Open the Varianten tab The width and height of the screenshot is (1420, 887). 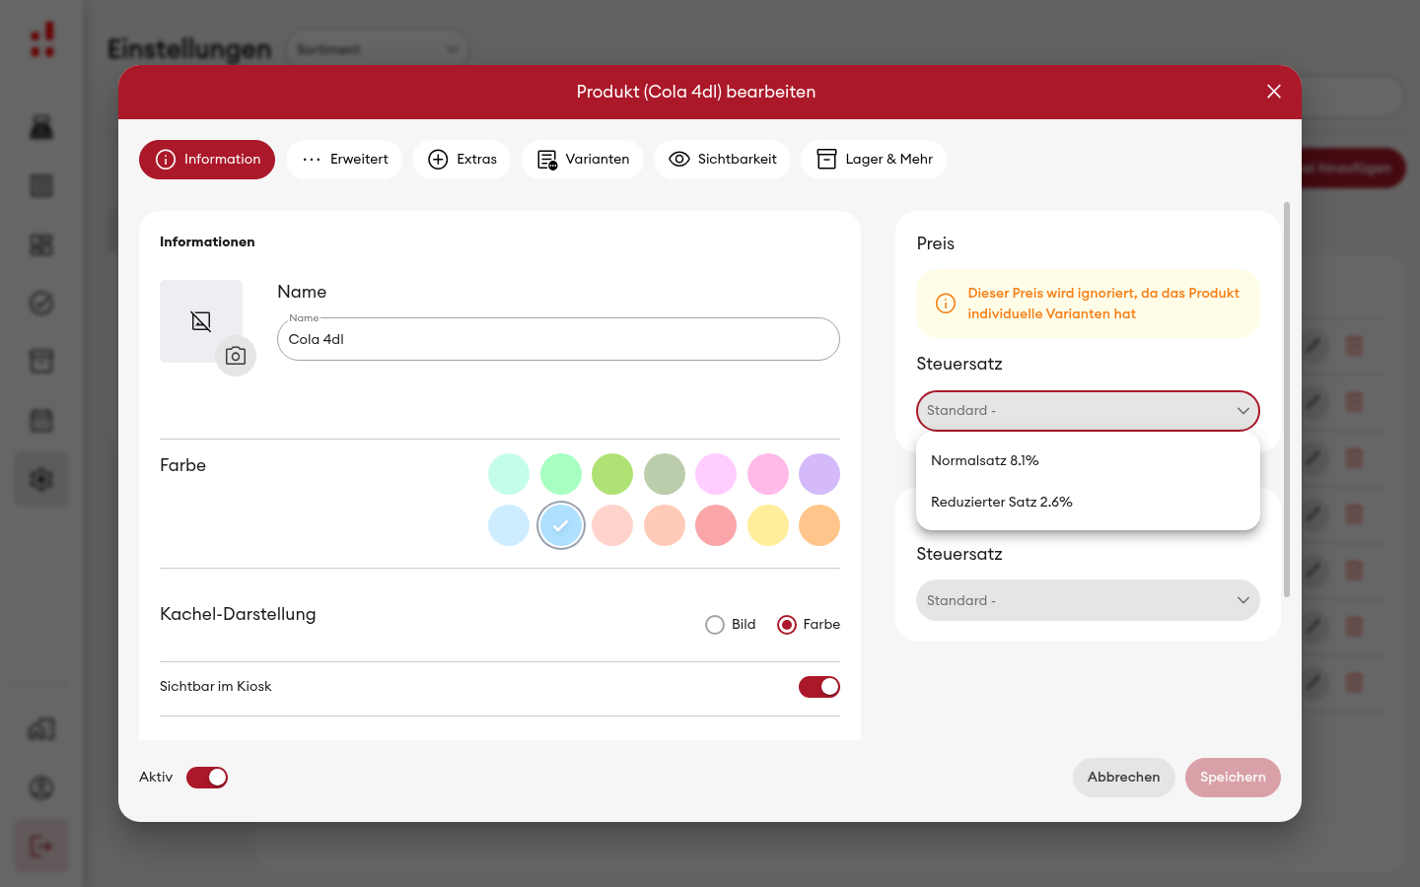point(583,160)
